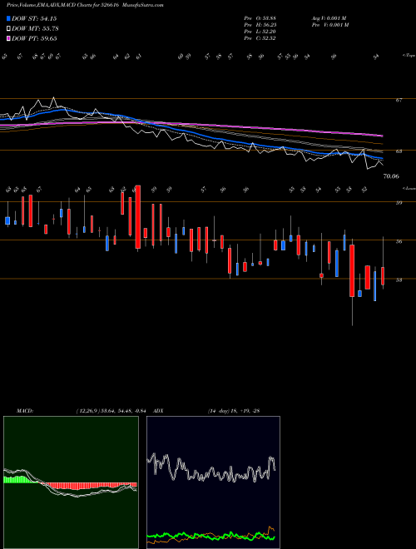
Task: Click the MACD panel title
Action: (24, 411)
